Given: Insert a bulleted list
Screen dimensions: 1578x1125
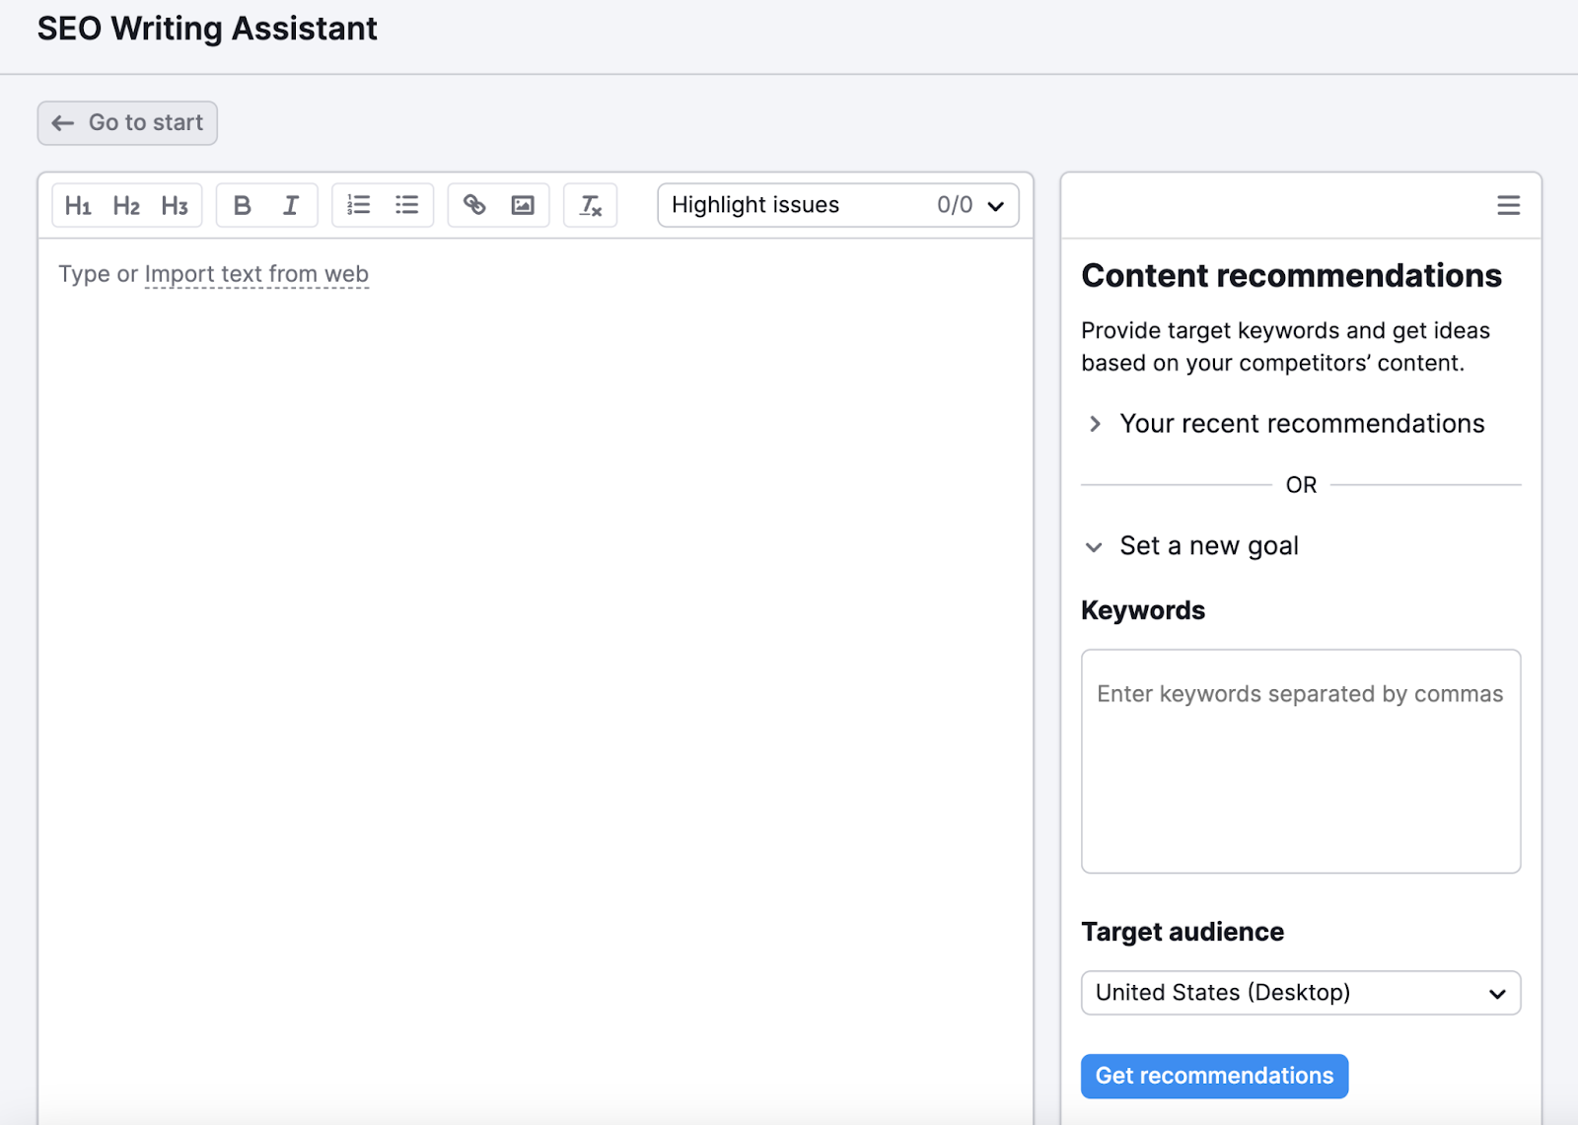Looking at the screenshot, I should 406,205.
